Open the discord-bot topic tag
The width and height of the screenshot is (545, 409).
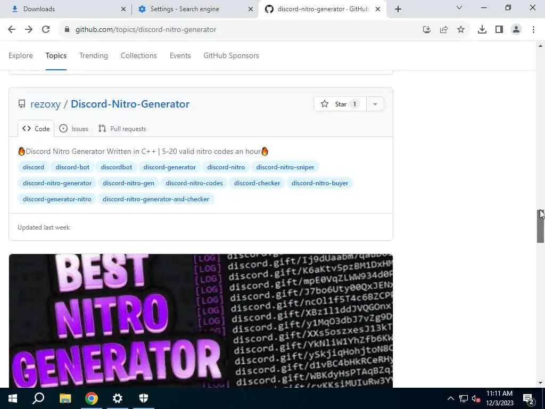(x=72, y=167)
